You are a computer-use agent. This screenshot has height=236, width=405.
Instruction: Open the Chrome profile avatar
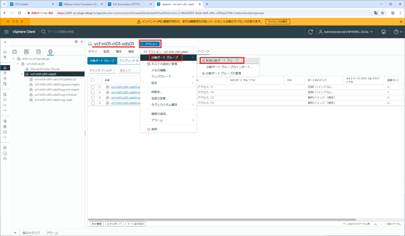pyautogui.click(x=393, y=13)
